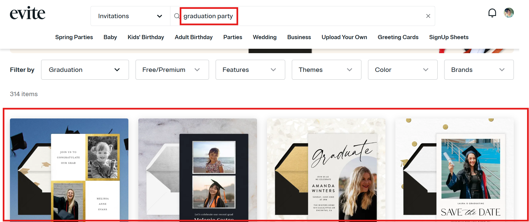The width and height of the screenshot is (529, 222).
Task: Open the Save the Date graduation card
Action: (454, 170)
